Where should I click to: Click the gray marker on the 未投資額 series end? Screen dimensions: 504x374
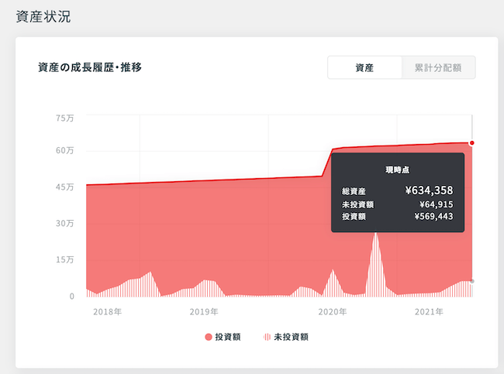point(472,281)
